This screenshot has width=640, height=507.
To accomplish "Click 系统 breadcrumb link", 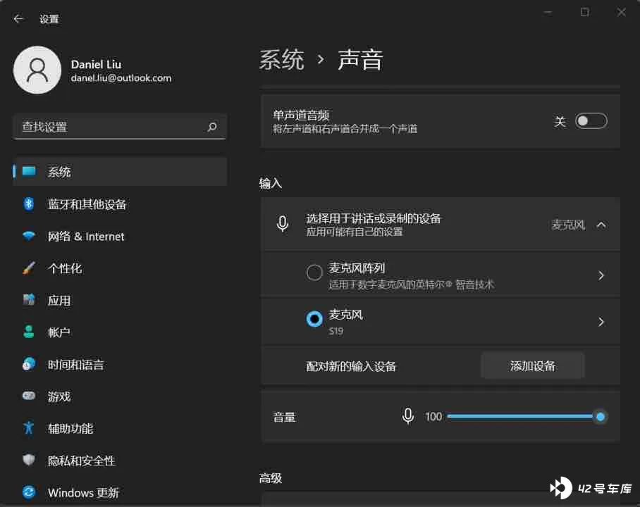I will (282, 60).
